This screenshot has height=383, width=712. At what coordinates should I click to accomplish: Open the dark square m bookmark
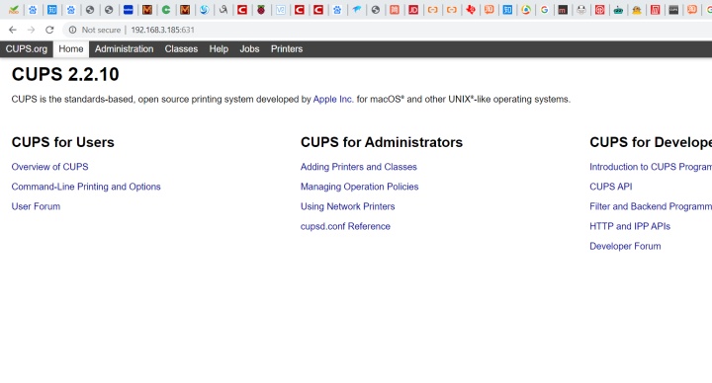[563, 10]
